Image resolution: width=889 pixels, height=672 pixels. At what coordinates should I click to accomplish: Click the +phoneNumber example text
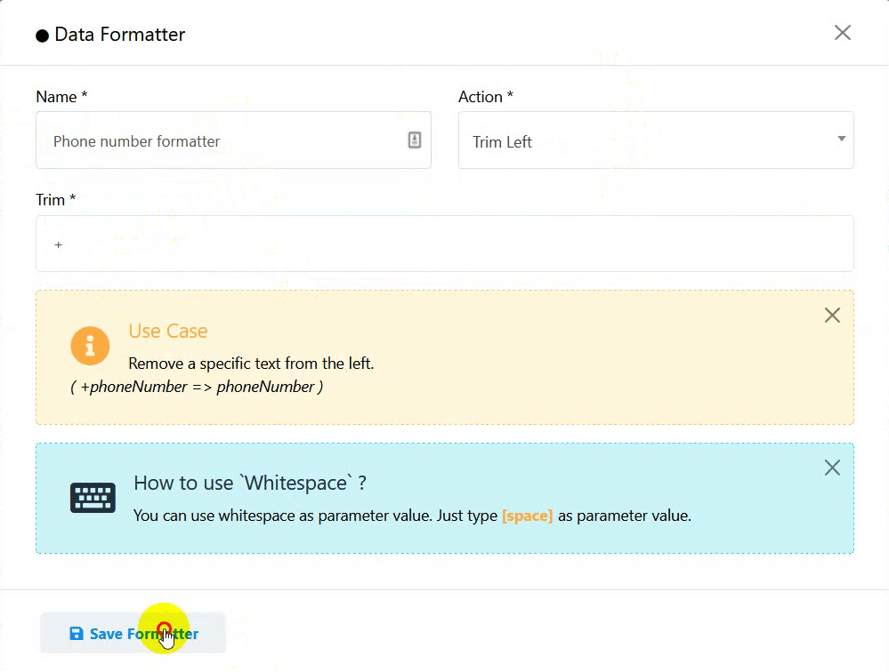pyautogui.click(x=197, y=387)
